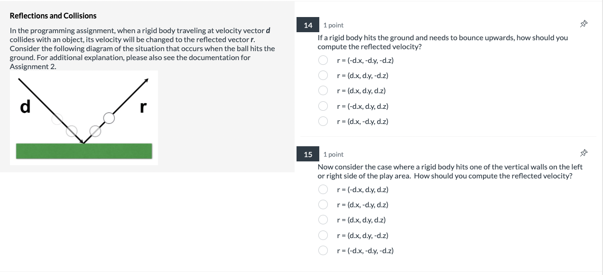
Task: Click the reflection diagram image
Action: tap(83, 117)
